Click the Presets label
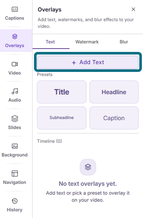Image resolution: width=143 pixels, height=218 pixels. 45,75
